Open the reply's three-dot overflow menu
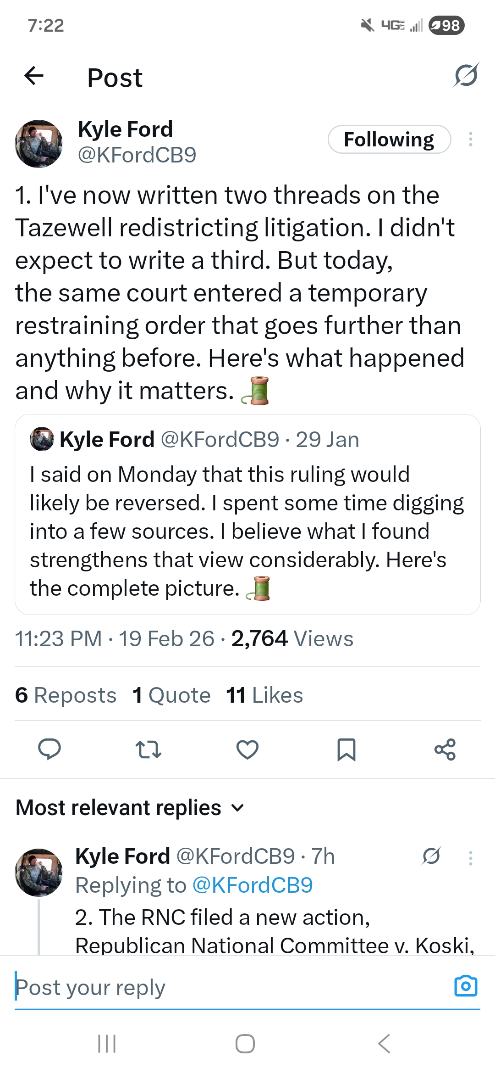Viewport: 495px width, 1074px height. coord(470,857)
